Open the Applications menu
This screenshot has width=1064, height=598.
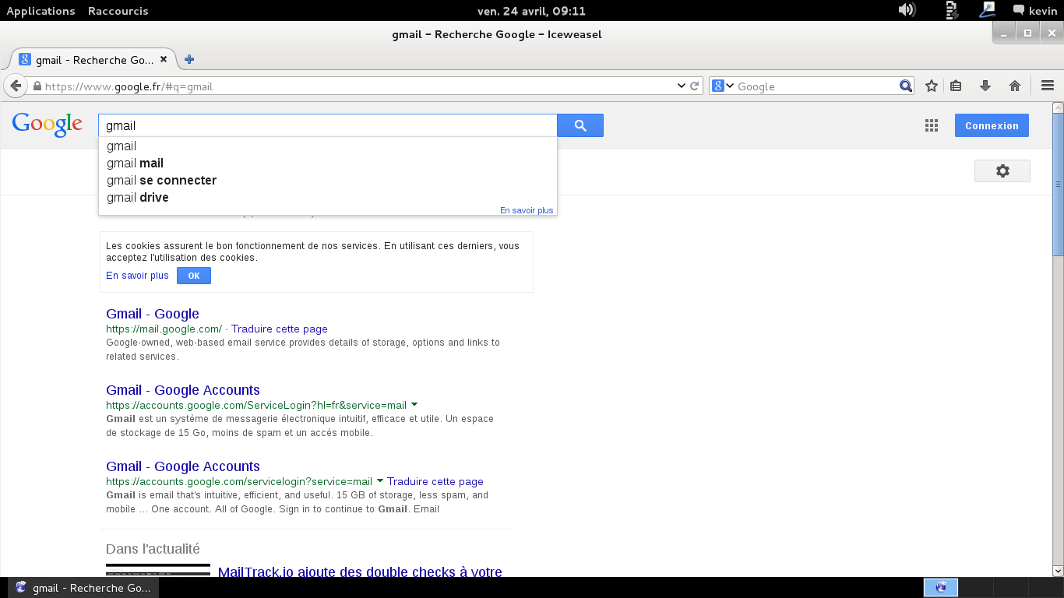[x=41, y=11]
